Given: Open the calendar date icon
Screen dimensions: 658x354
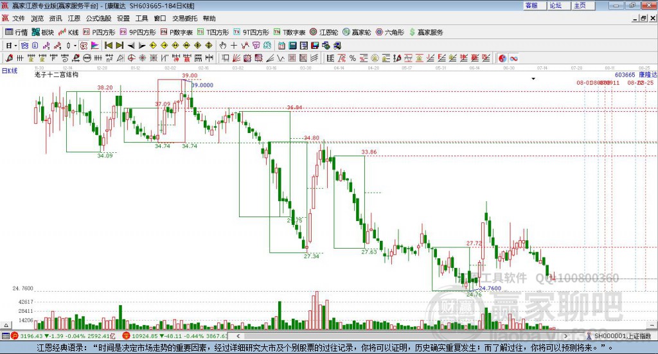Looking at the screenshot, I should [281, 46].
